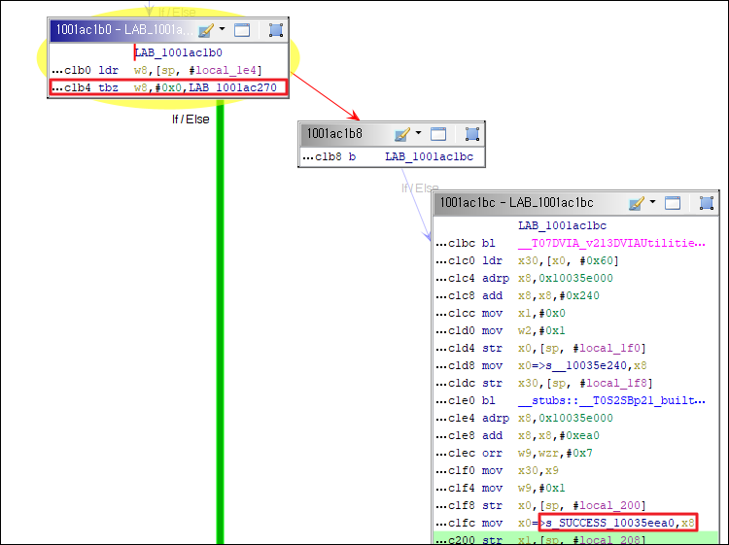
Task: Click the 'str x0,[sp, #local_1f0]' instruction
Action: pyautogui.click(x=540, y=348)
